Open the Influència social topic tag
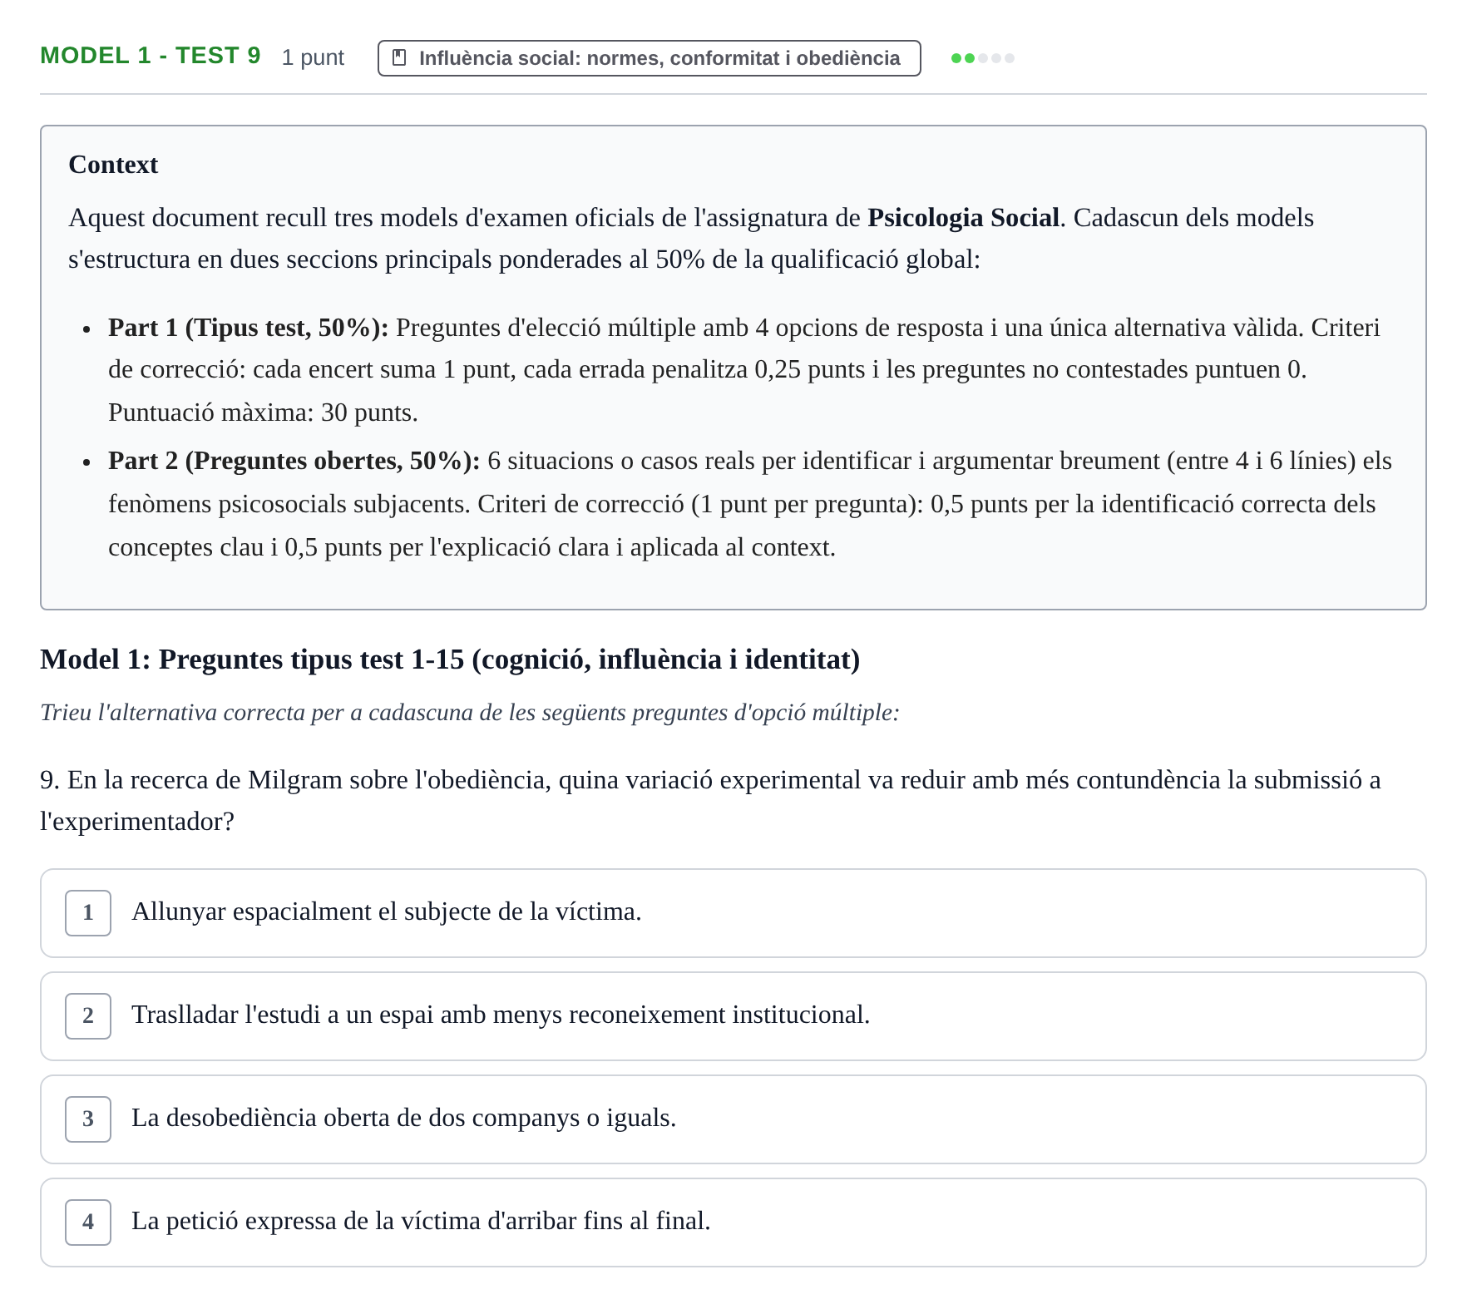Viewport: 1467px width, 1309px height. click(x=649, y=58)
